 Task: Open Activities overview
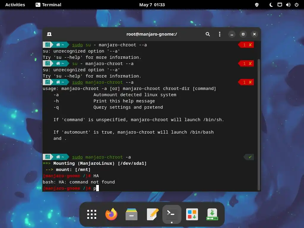[x=15, y=5]
